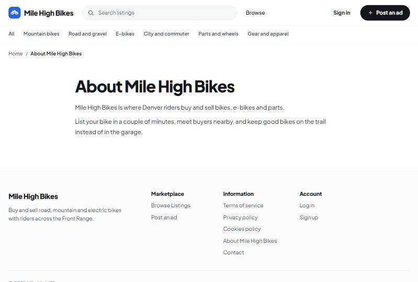Open Browse Listings footer link
This screenshot has height=282, width=418.
click(171, 205)
